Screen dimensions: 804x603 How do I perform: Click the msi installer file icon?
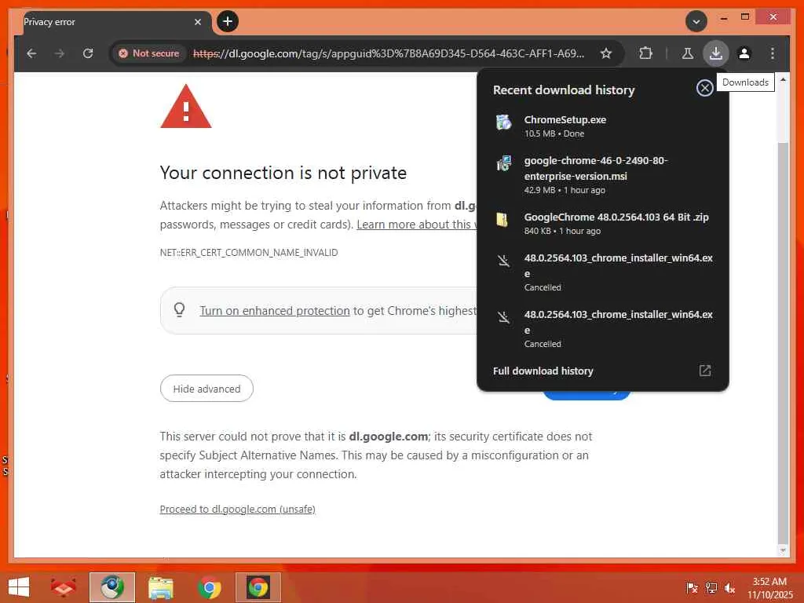503,163
